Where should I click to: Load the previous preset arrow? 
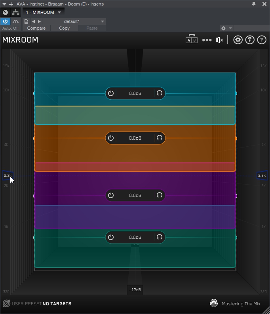(34, 21)
